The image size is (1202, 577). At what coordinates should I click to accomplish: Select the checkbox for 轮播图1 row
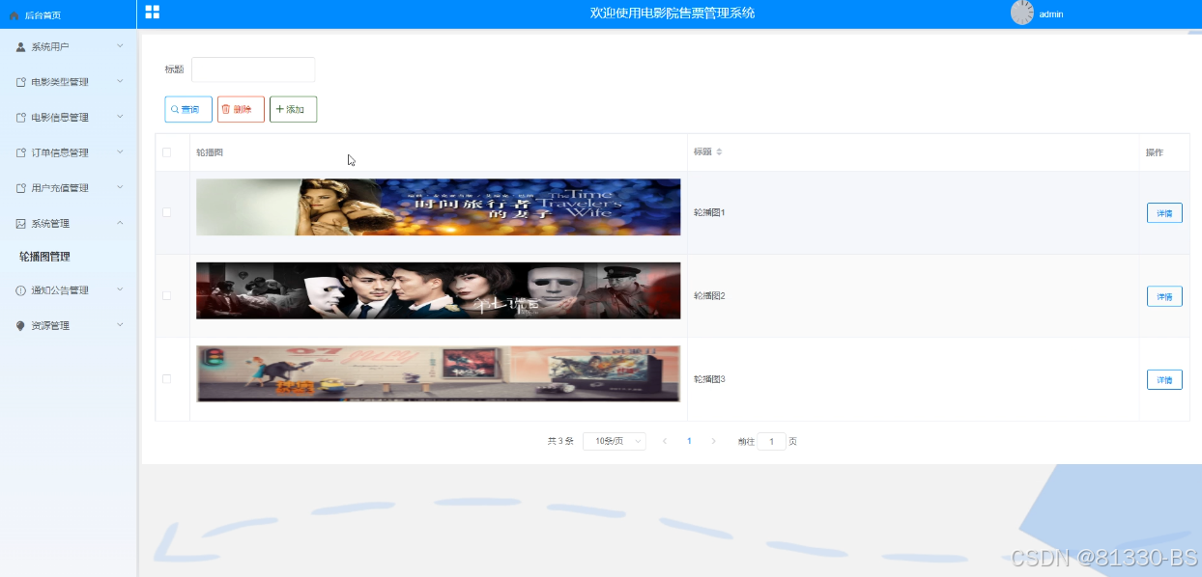(167, 212)
